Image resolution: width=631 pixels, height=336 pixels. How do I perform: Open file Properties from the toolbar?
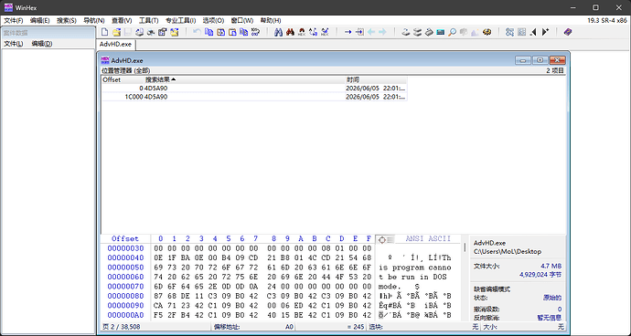point(162,32)
